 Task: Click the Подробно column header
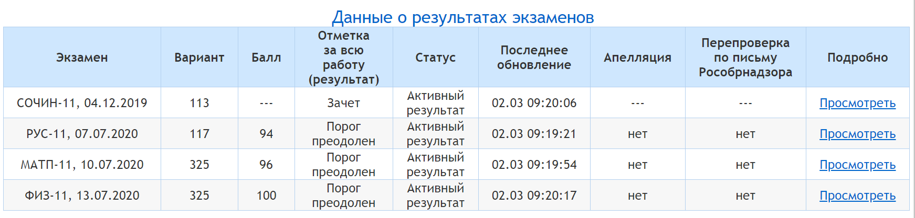click(857, 58)
